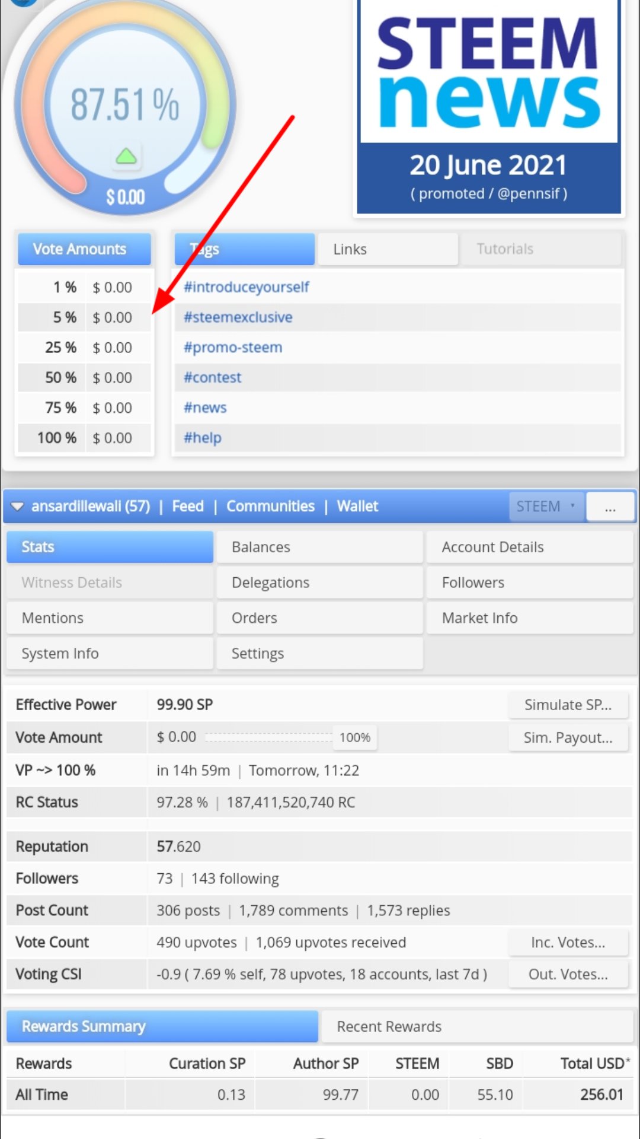This screenshot has height=1139, width=640.
Task: Open the Feed link in account bar
Action: pyautogui.click(x=188, y=507)
